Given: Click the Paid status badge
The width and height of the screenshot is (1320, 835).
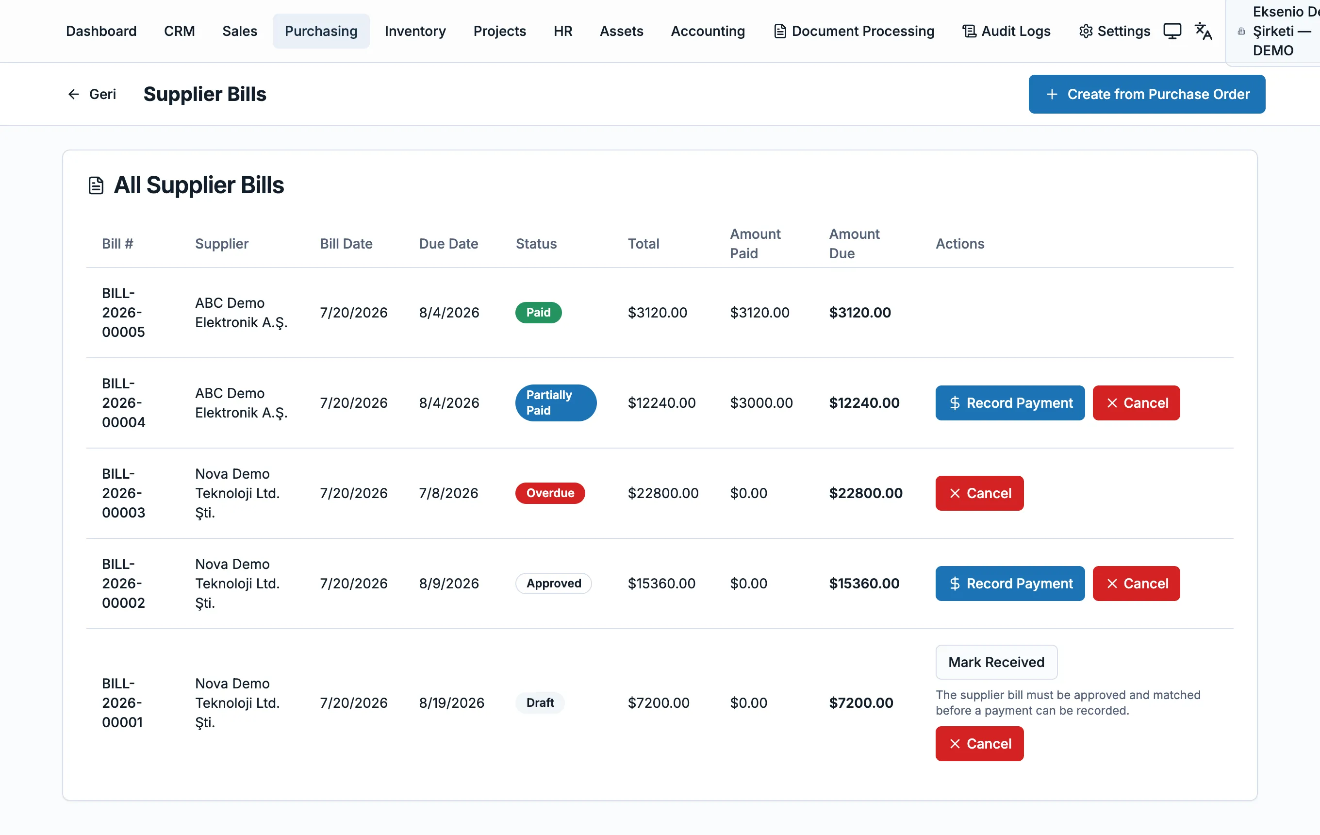Looking at the screenshot, I should coord(538,313).
